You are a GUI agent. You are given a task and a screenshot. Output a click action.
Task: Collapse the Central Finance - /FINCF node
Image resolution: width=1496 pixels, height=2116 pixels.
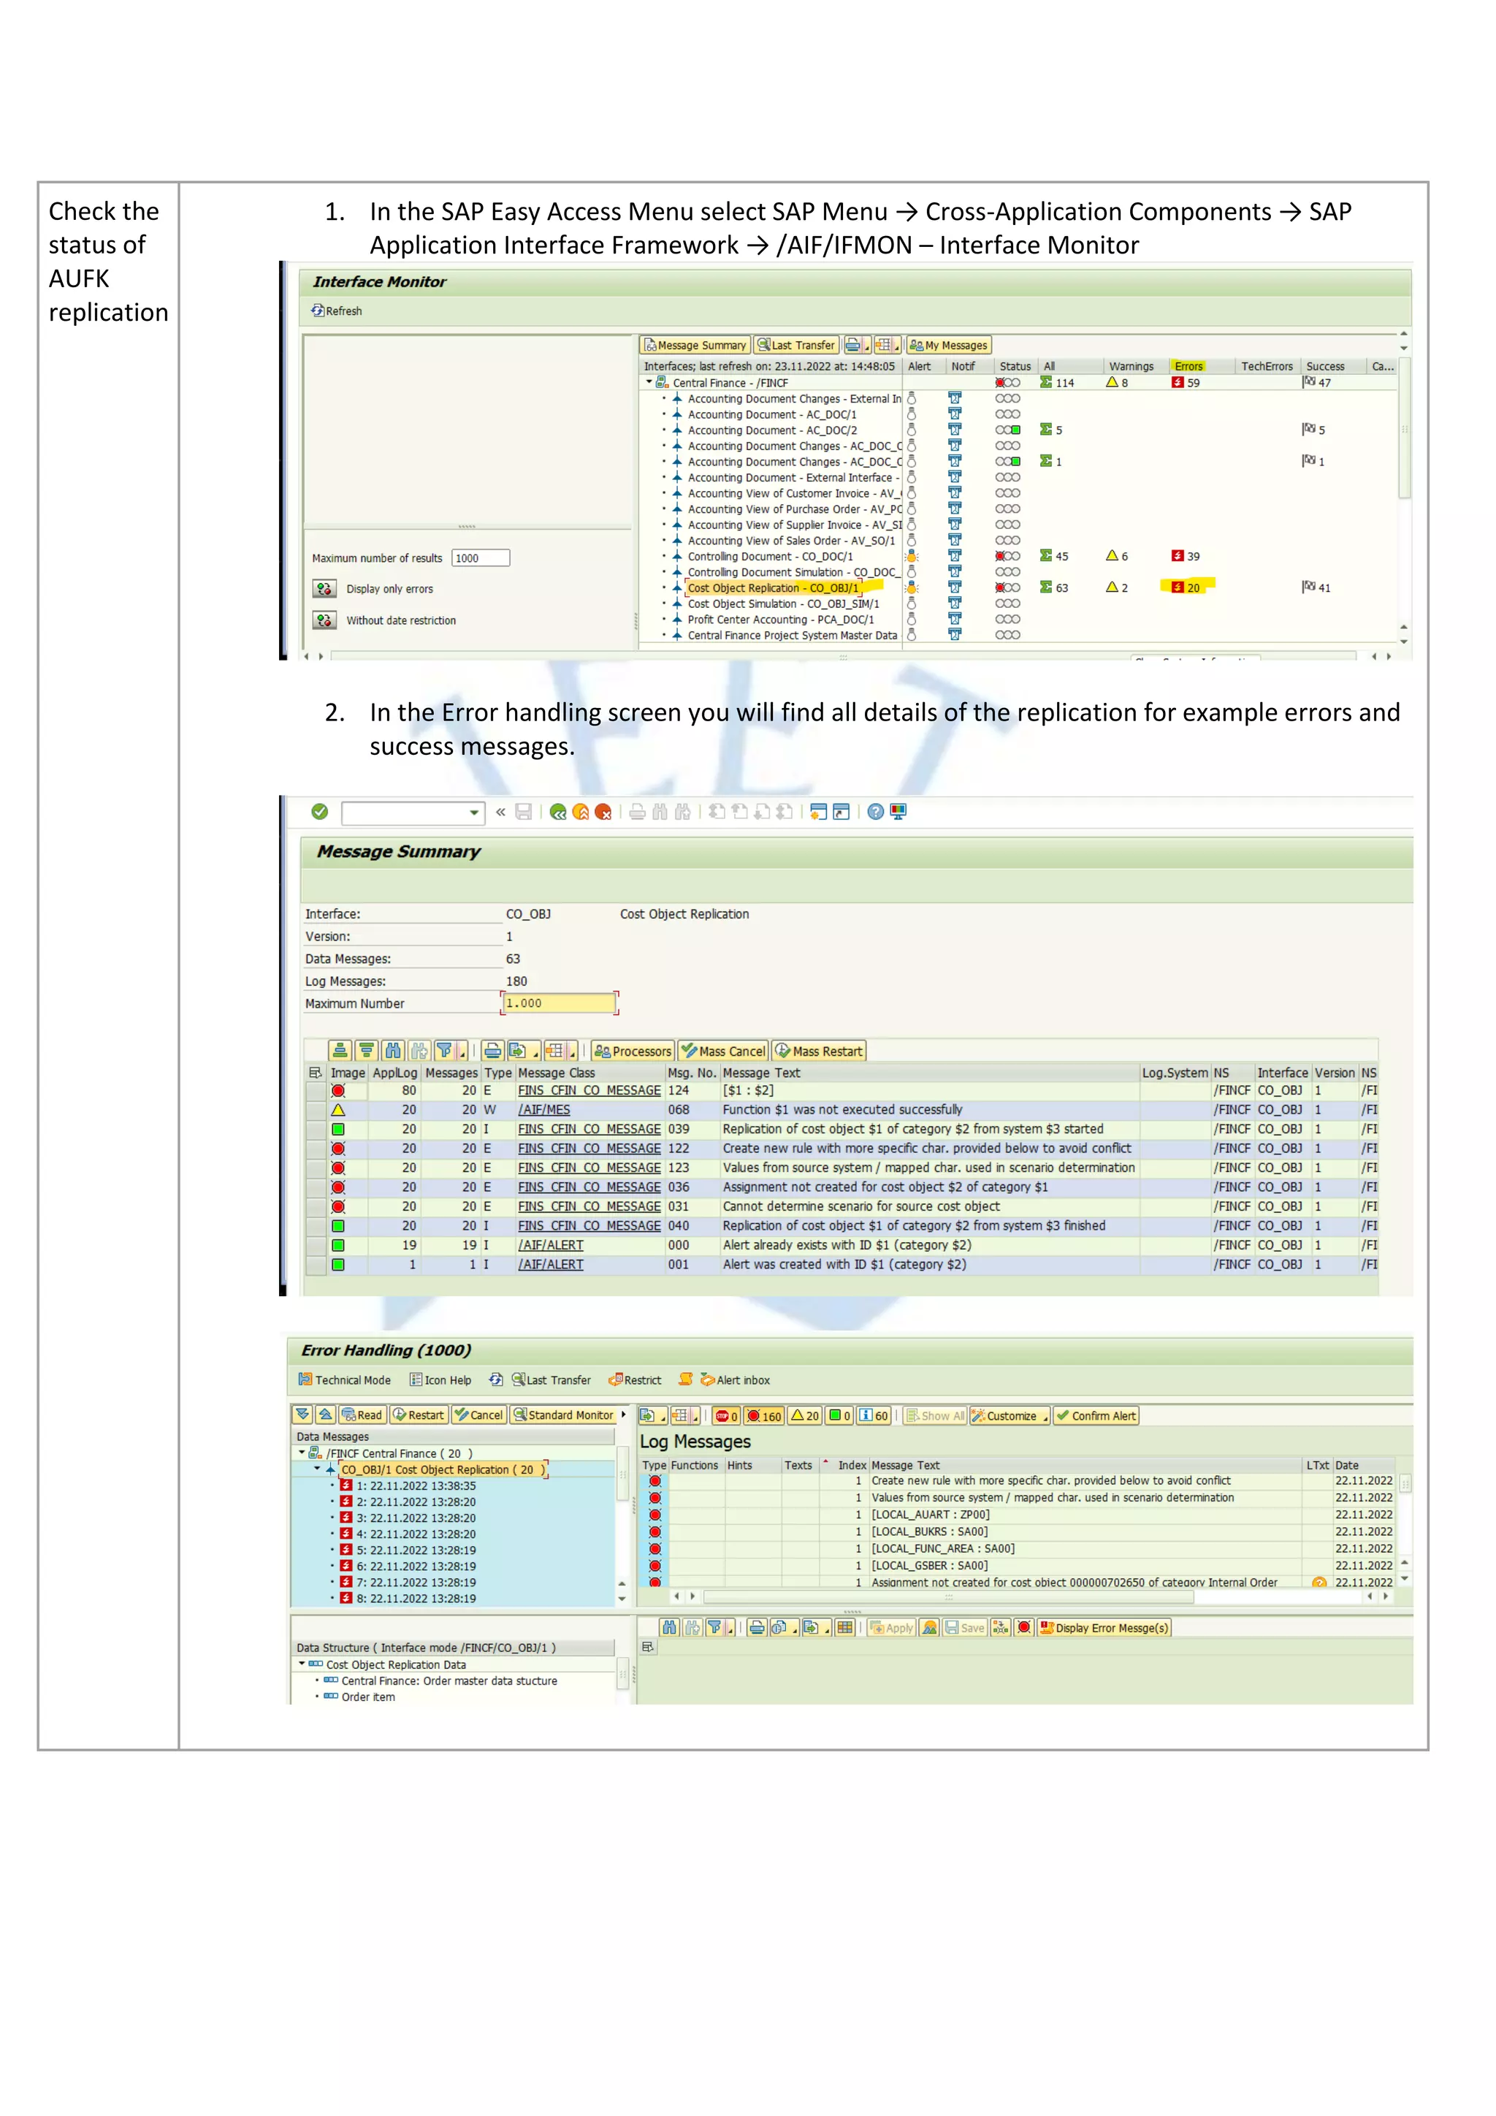649,381
